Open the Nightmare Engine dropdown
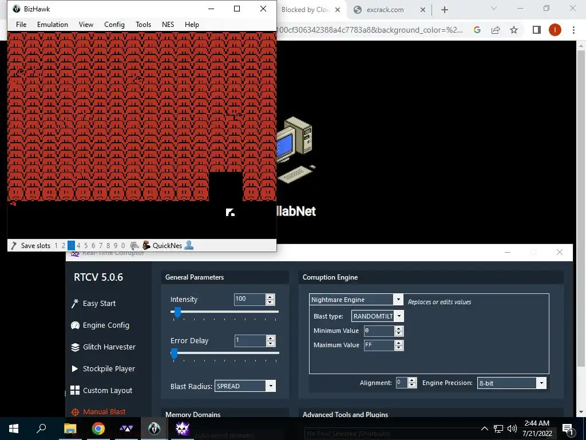 tap(356, 299)
